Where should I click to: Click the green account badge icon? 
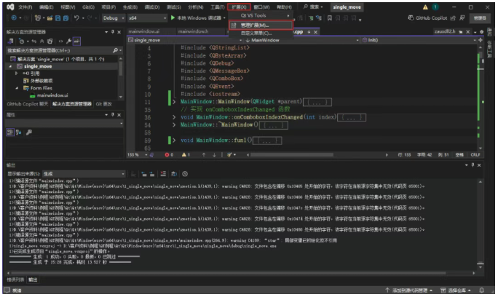tap(435, 7)
